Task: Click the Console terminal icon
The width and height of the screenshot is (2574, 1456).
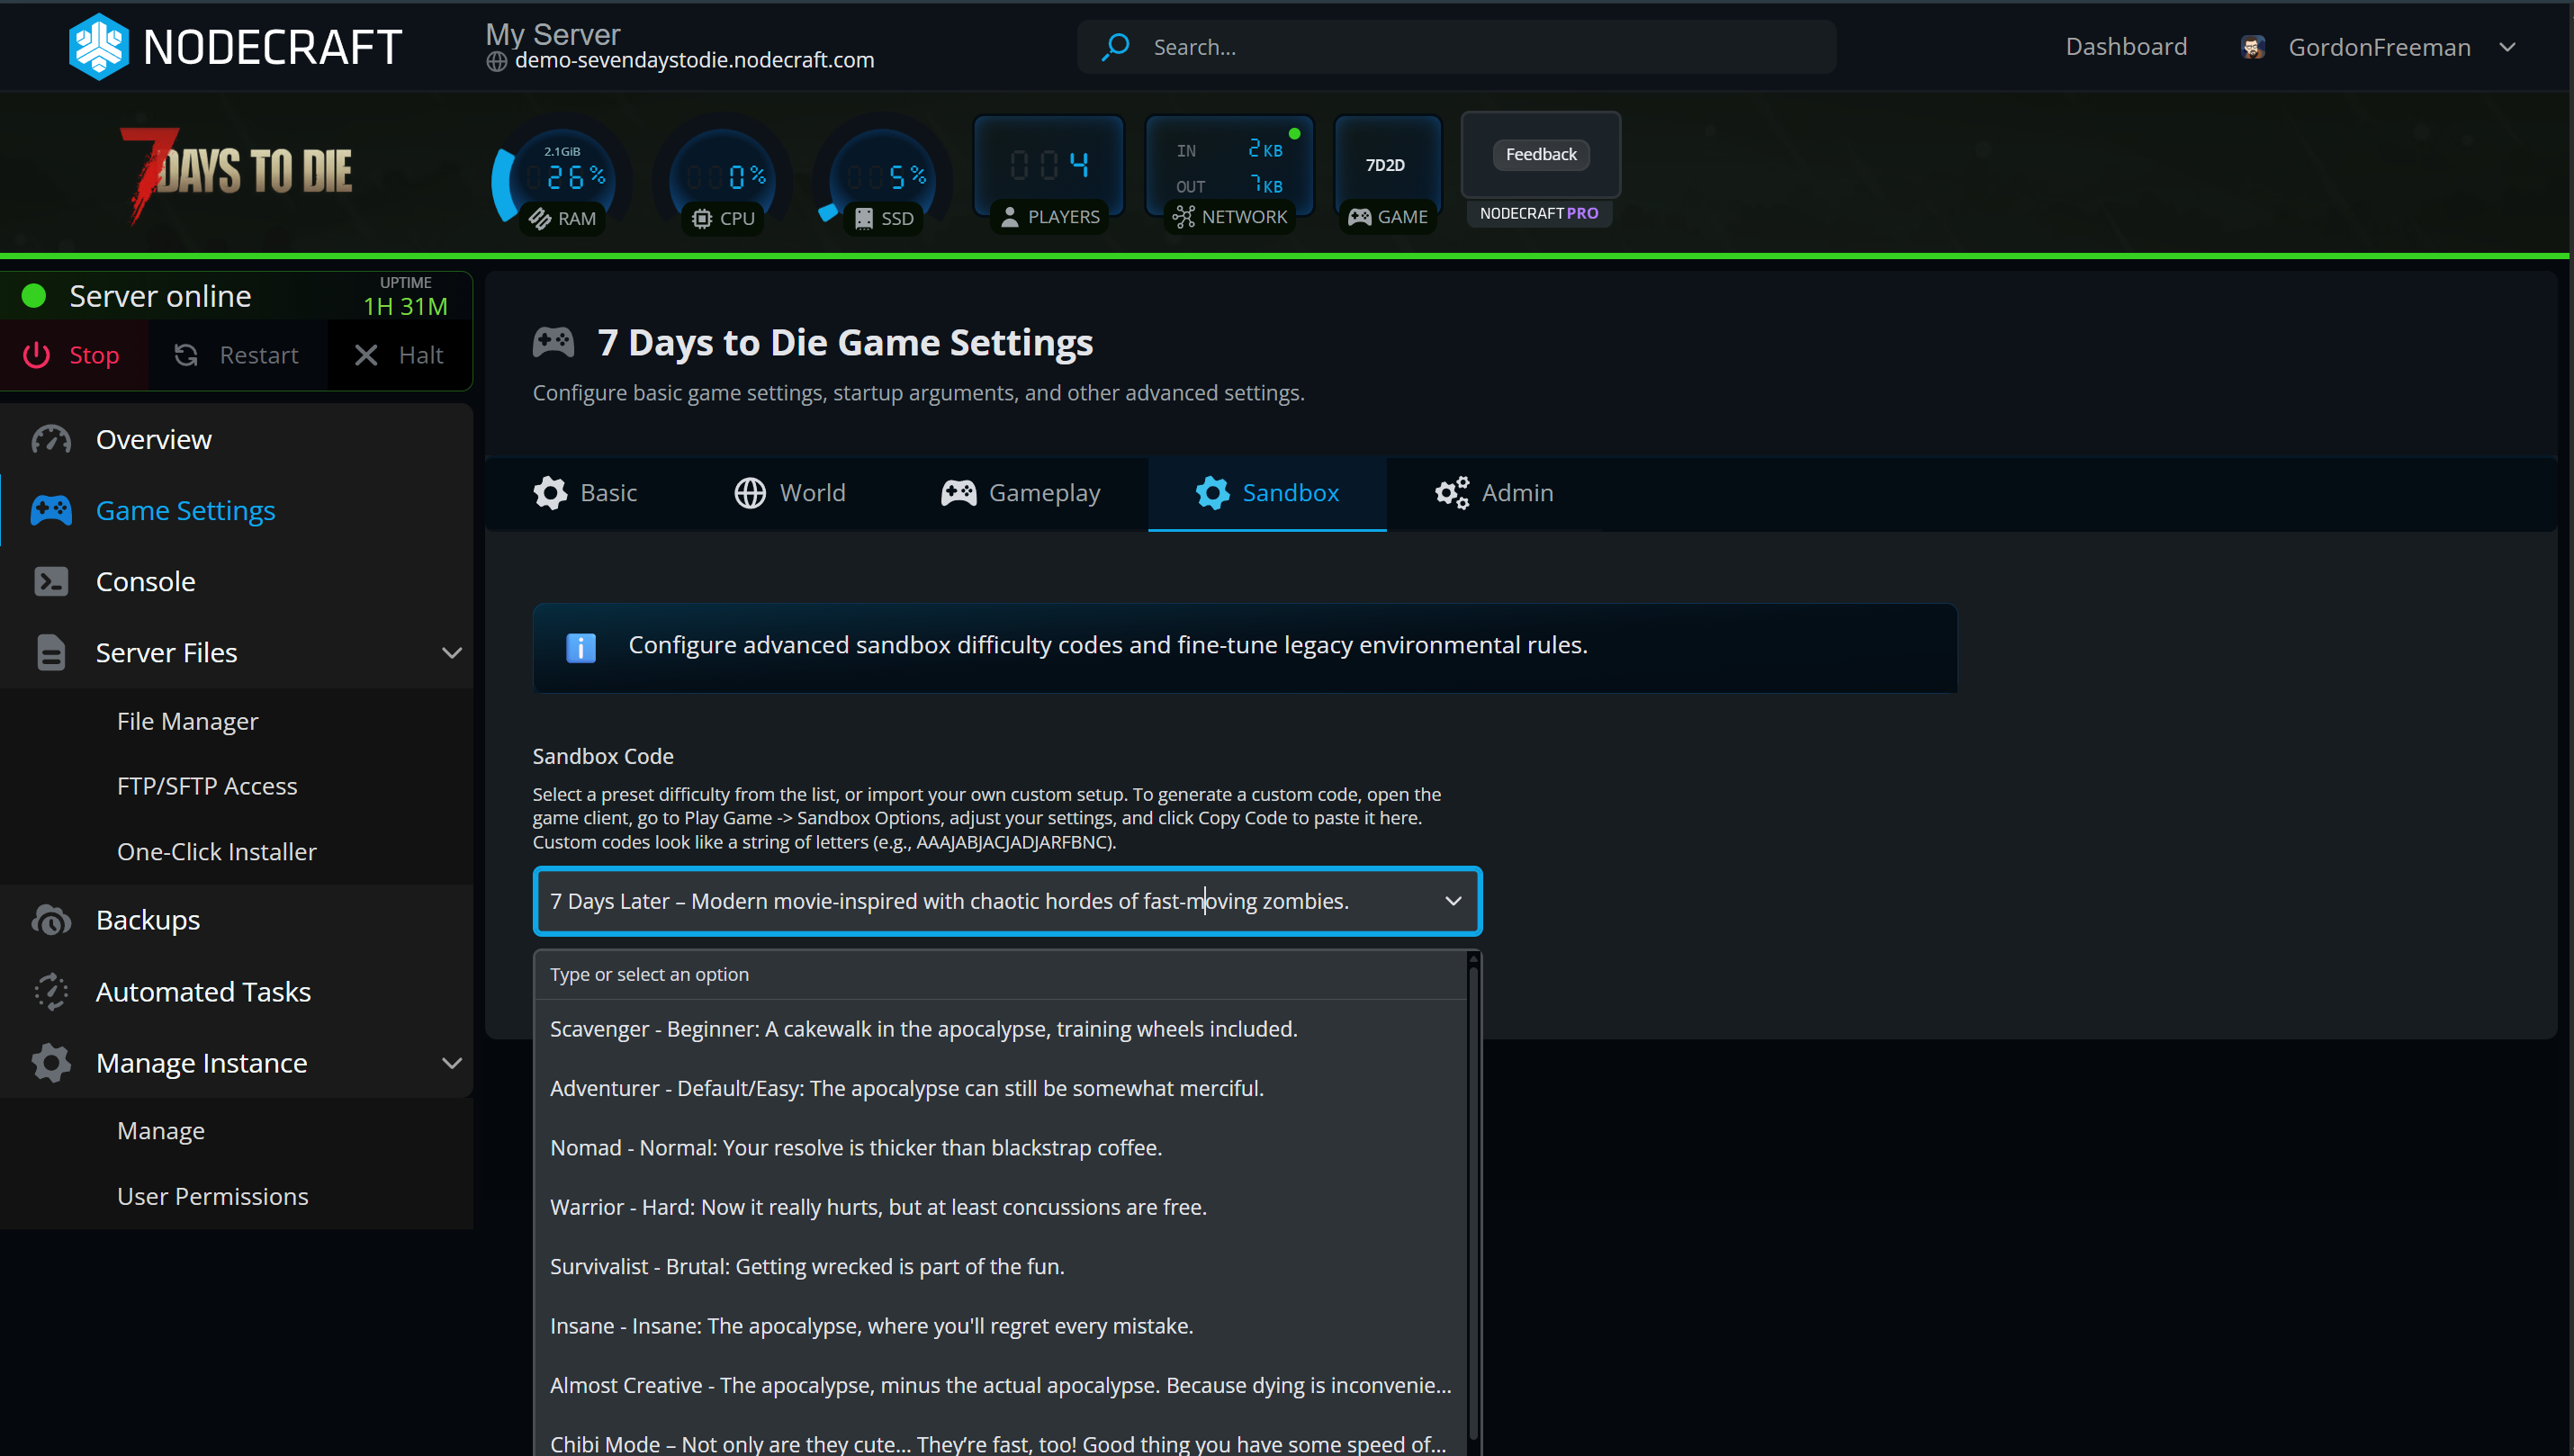Action: [51, 581]
